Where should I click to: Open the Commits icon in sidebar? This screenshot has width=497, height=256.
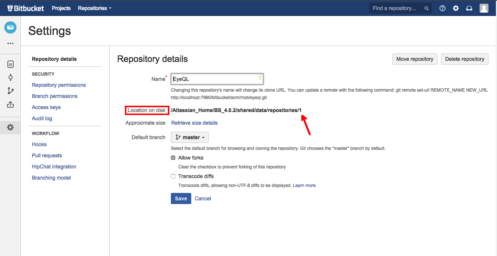[x=10, y=77]
